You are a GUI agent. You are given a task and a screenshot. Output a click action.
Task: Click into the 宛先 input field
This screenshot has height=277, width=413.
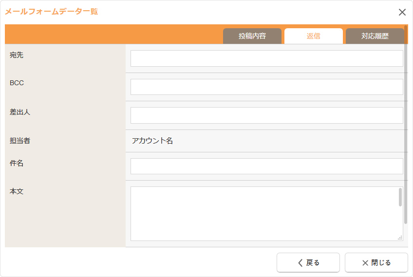coord(266,58)
